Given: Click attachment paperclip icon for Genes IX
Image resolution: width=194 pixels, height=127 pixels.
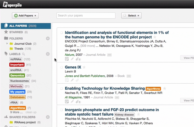Looking at the screenshot, I should click(77, 80).
